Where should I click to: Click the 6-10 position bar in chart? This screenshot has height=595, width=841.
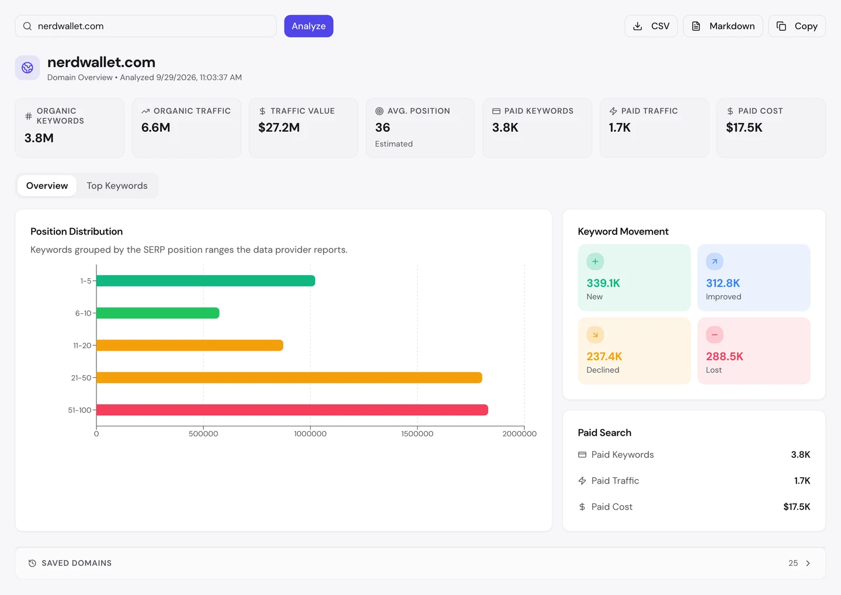pyautogui.click(x=158, y=313)
